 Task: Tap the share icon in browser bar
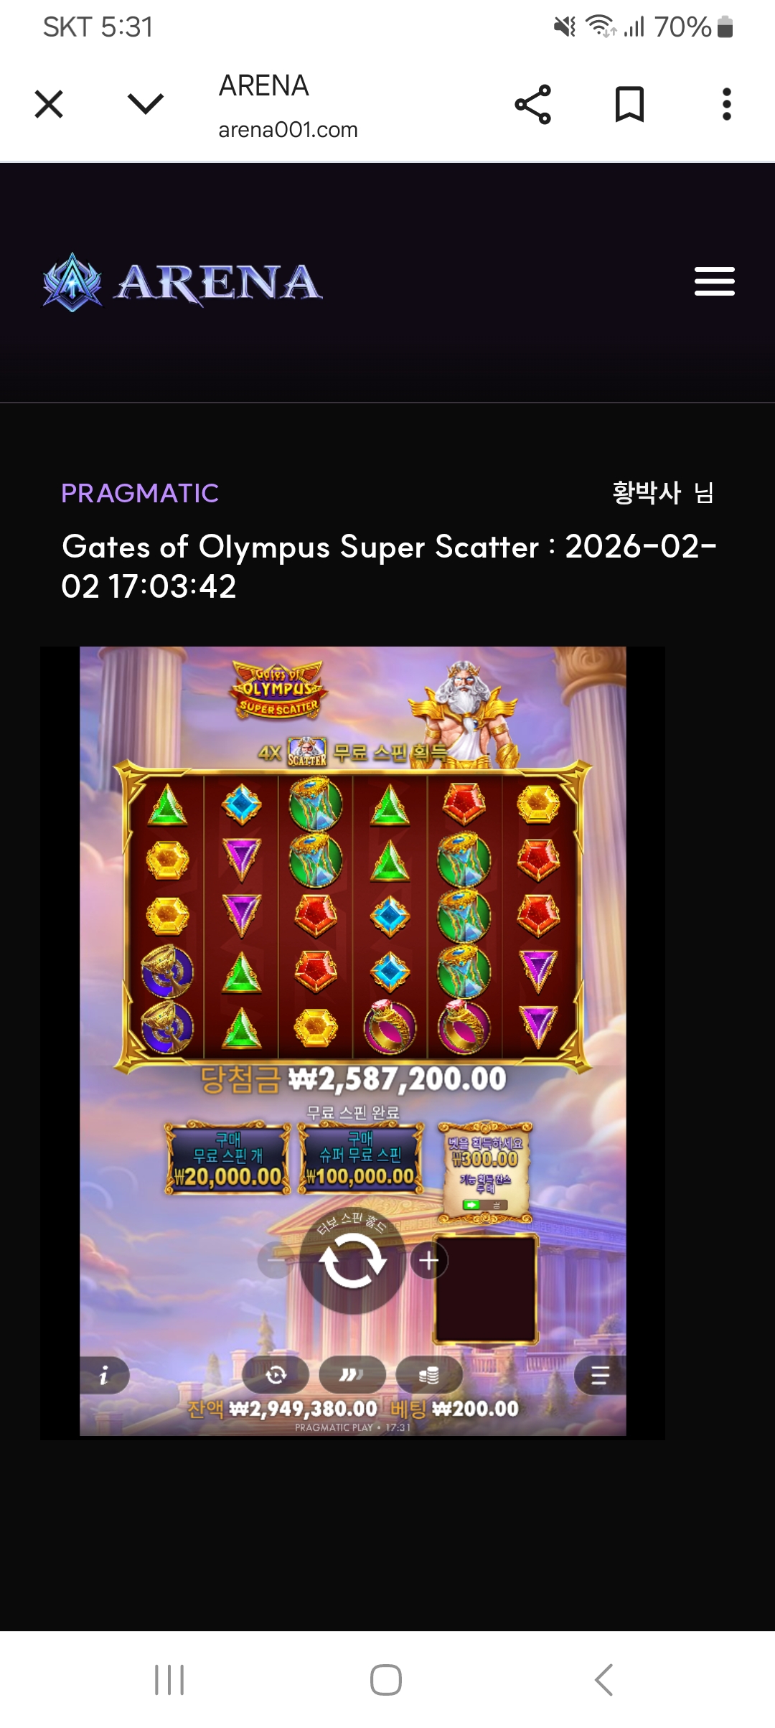pos(533,105)
